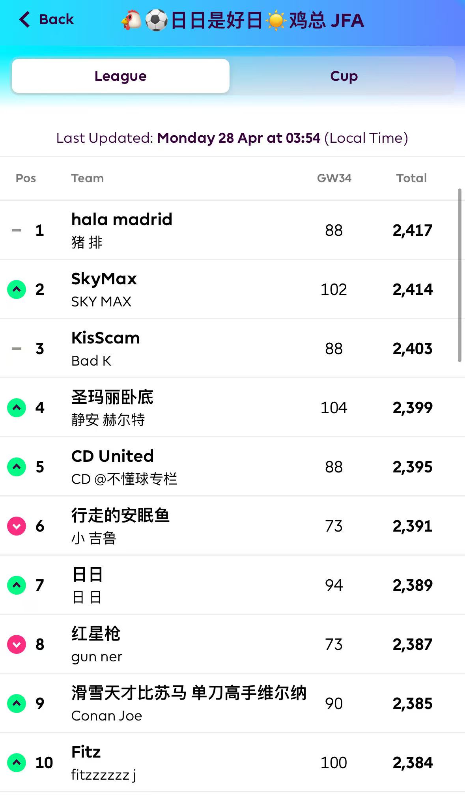Click the GW34 column header
465x797 pixels.
334,178
